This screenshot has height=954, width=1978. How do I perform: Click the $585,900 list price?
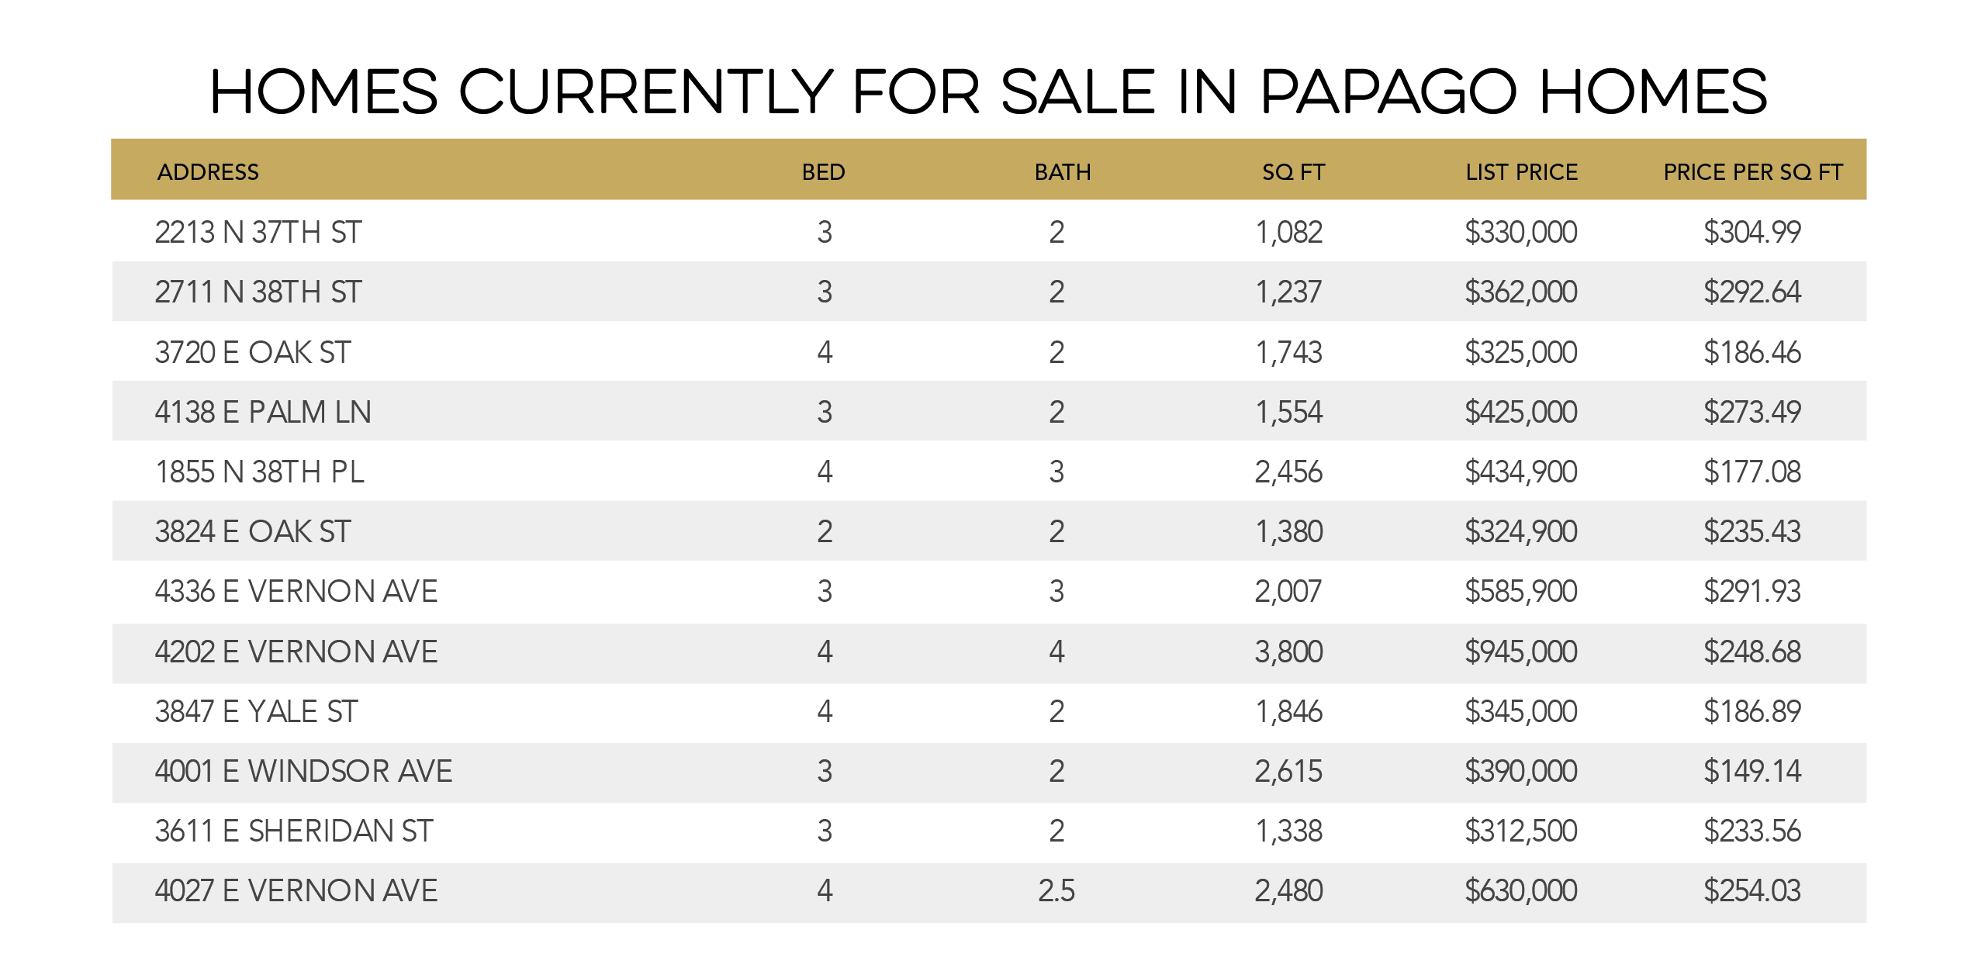click(x=1520, y=591)
